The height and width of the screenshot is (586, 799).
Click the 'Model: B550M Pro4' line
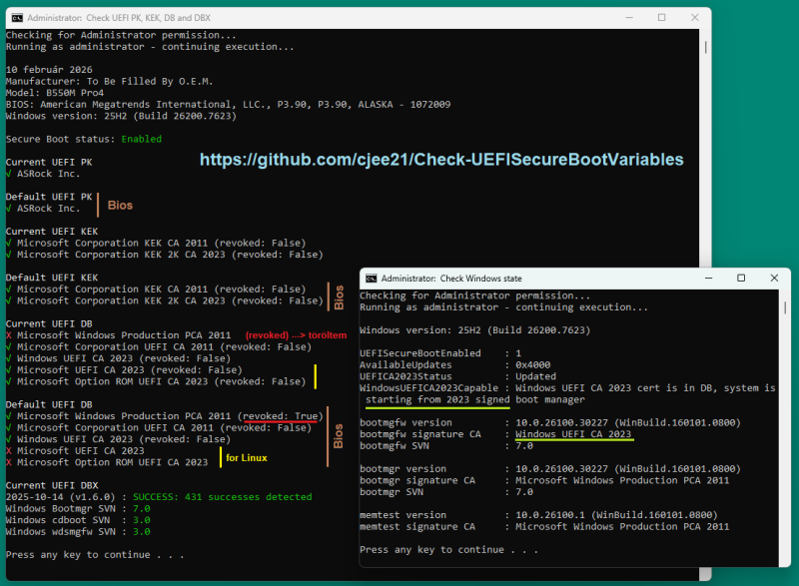coord(55,93)
